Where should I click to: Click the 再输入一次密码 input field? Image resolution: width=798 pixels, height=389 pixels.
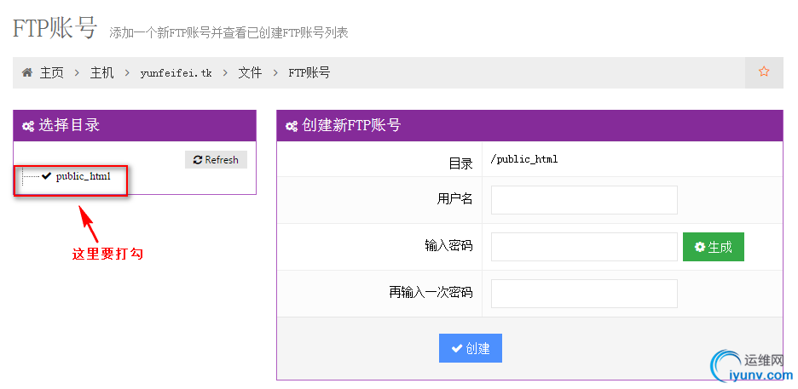pos(584,294)
